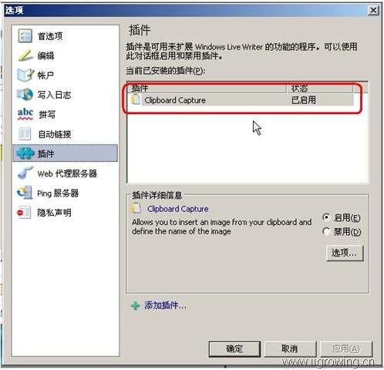Click the 添加插件... link
Screen dimensions: 384x370
(x=165, y=305)
